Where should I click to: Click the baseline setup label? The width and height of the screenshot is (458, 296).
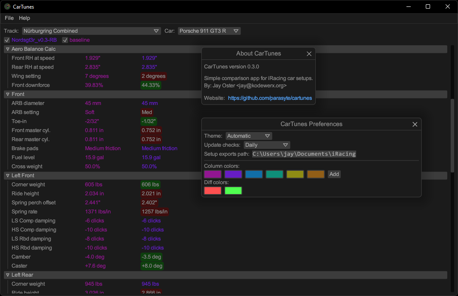coord(79,40)
